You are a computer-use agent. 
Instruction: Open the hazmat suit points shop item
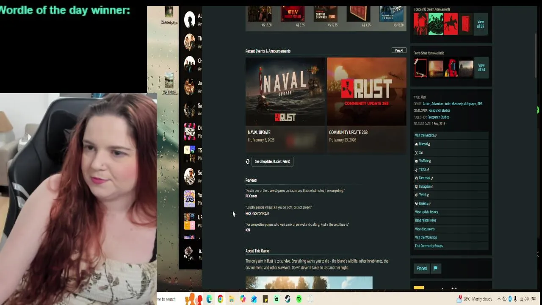(451, 68)
